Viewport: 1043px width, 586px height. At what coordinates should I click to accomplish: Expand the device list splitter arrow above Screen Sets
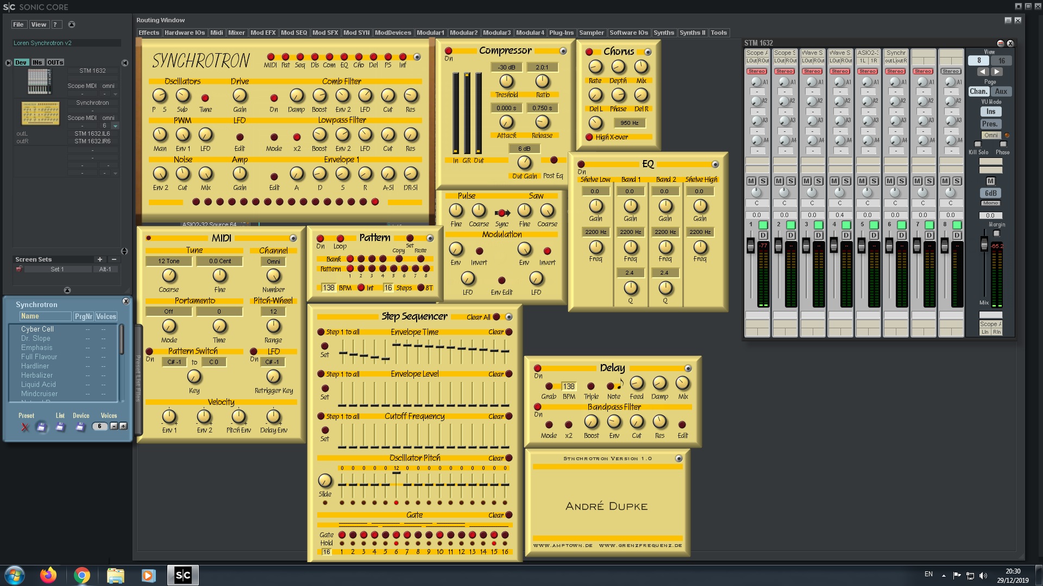[x=124, y=251]
